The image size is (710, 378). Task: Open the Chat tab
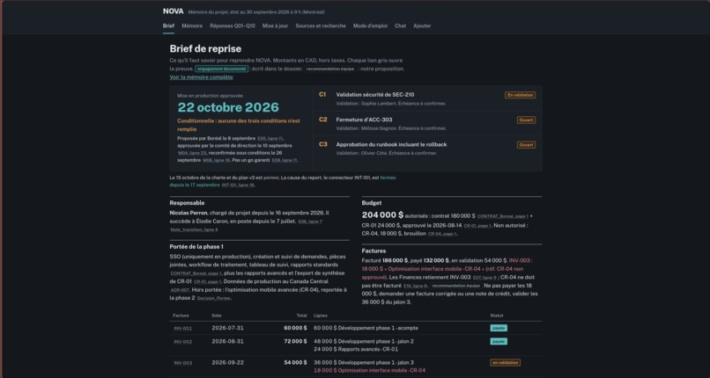click(400, 25)
